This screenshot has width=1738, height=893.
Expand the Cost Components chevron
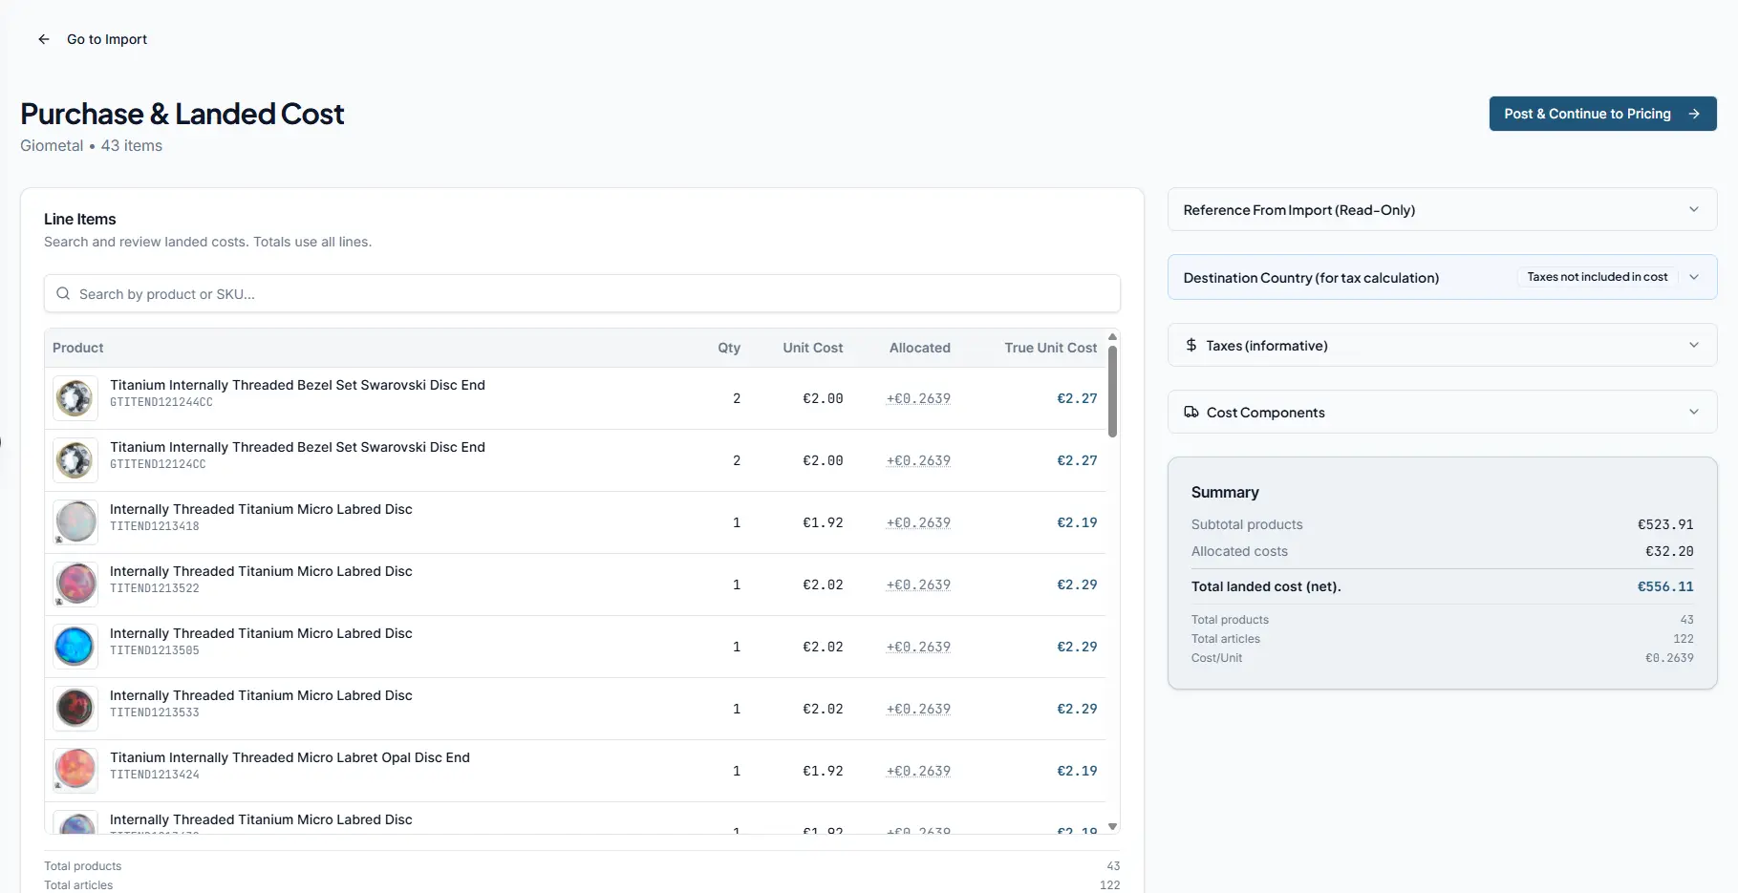1693,412
